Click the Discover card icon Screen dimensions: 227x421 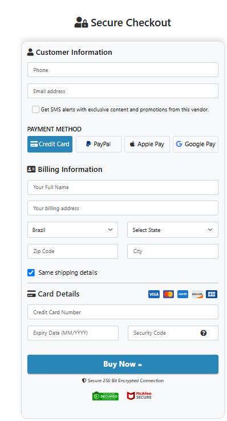tap(197, 294)
